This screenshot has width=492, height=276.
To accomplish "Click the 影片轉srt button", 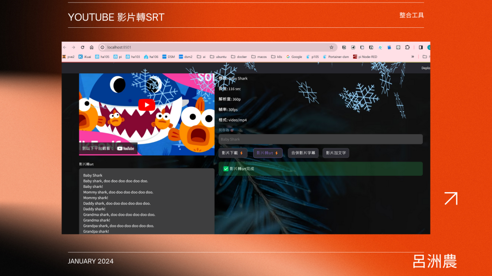I will point(268,153).
